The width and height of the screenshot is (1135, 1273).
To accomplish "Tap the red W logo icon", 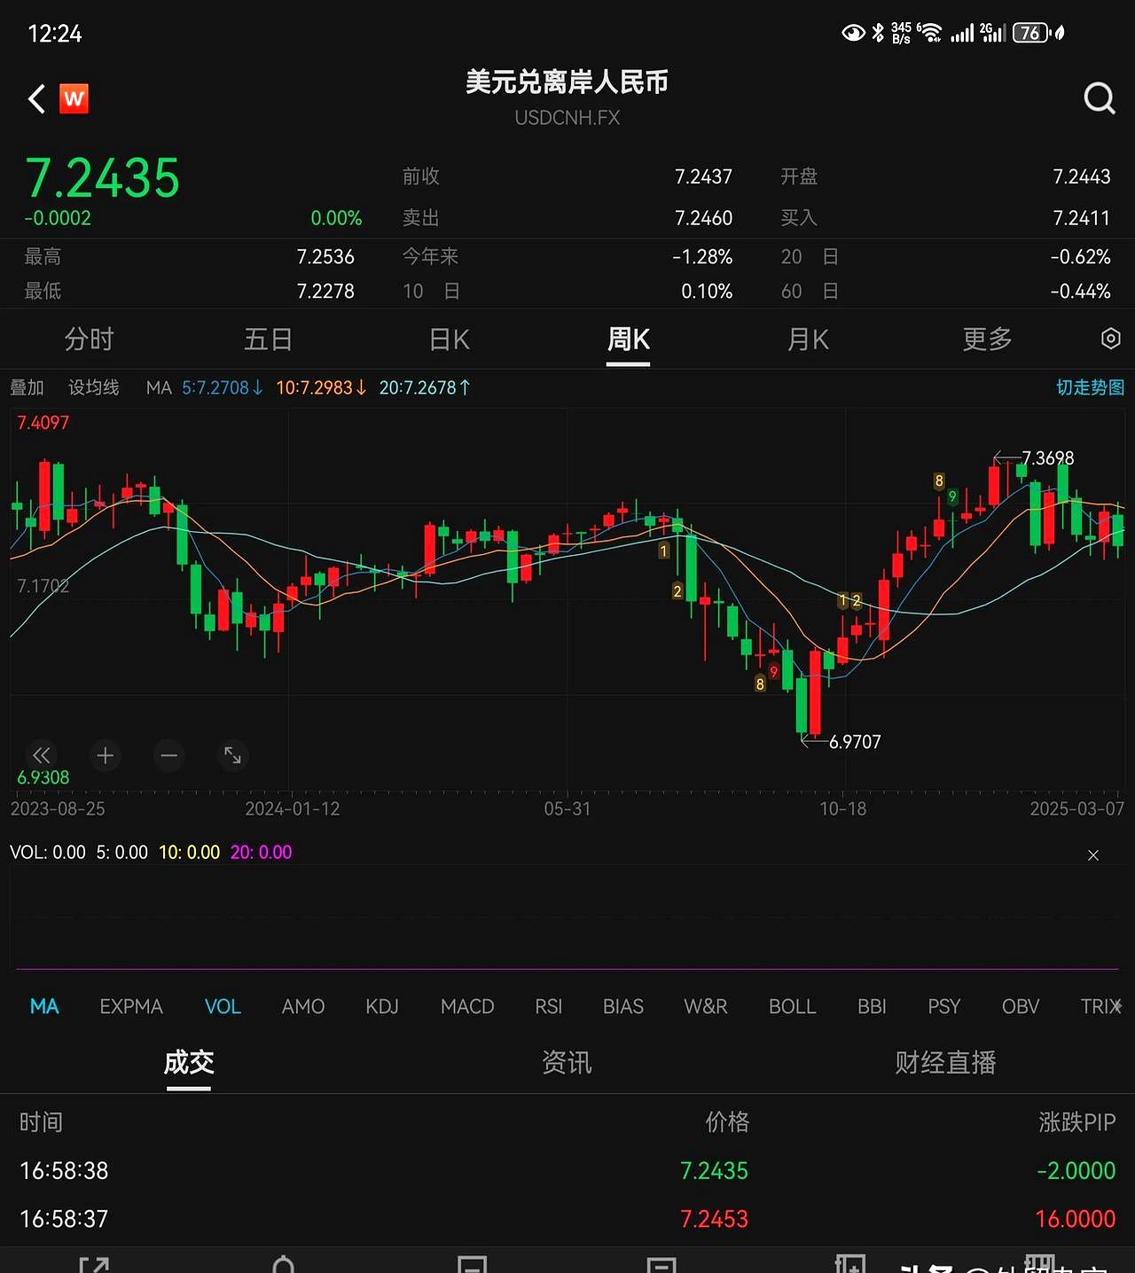I will 74,98.
